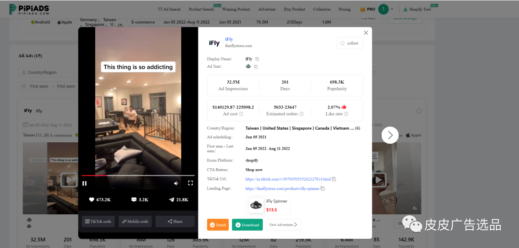Image resolution: width=519 pixels, height=248 pixels.
Task: Click the Ad cost help icon
Action: 241,114
